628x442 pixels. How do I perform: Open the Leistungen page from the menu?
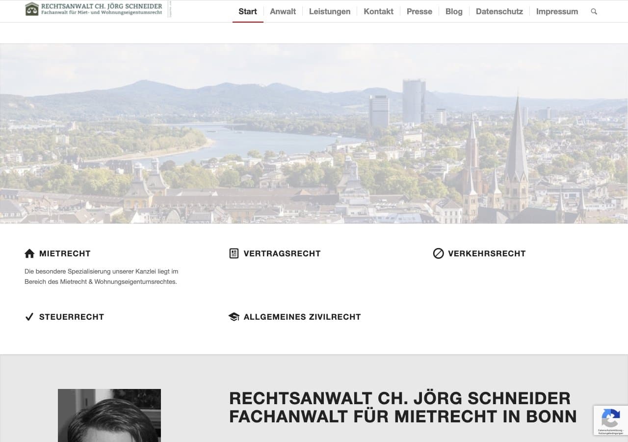[x=329, y=11]
